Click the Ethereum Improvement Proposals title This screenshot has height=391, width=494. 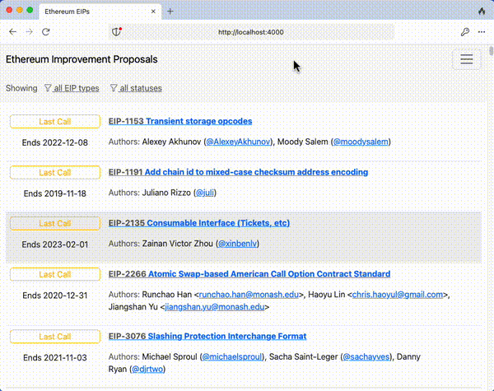(x=82, y=59)
